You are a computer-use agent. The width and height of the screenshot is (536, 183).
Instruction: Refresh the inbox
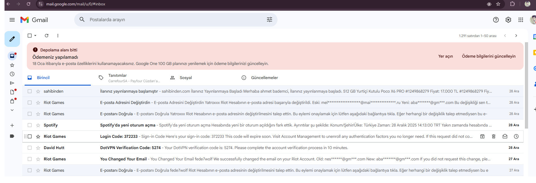47,36
